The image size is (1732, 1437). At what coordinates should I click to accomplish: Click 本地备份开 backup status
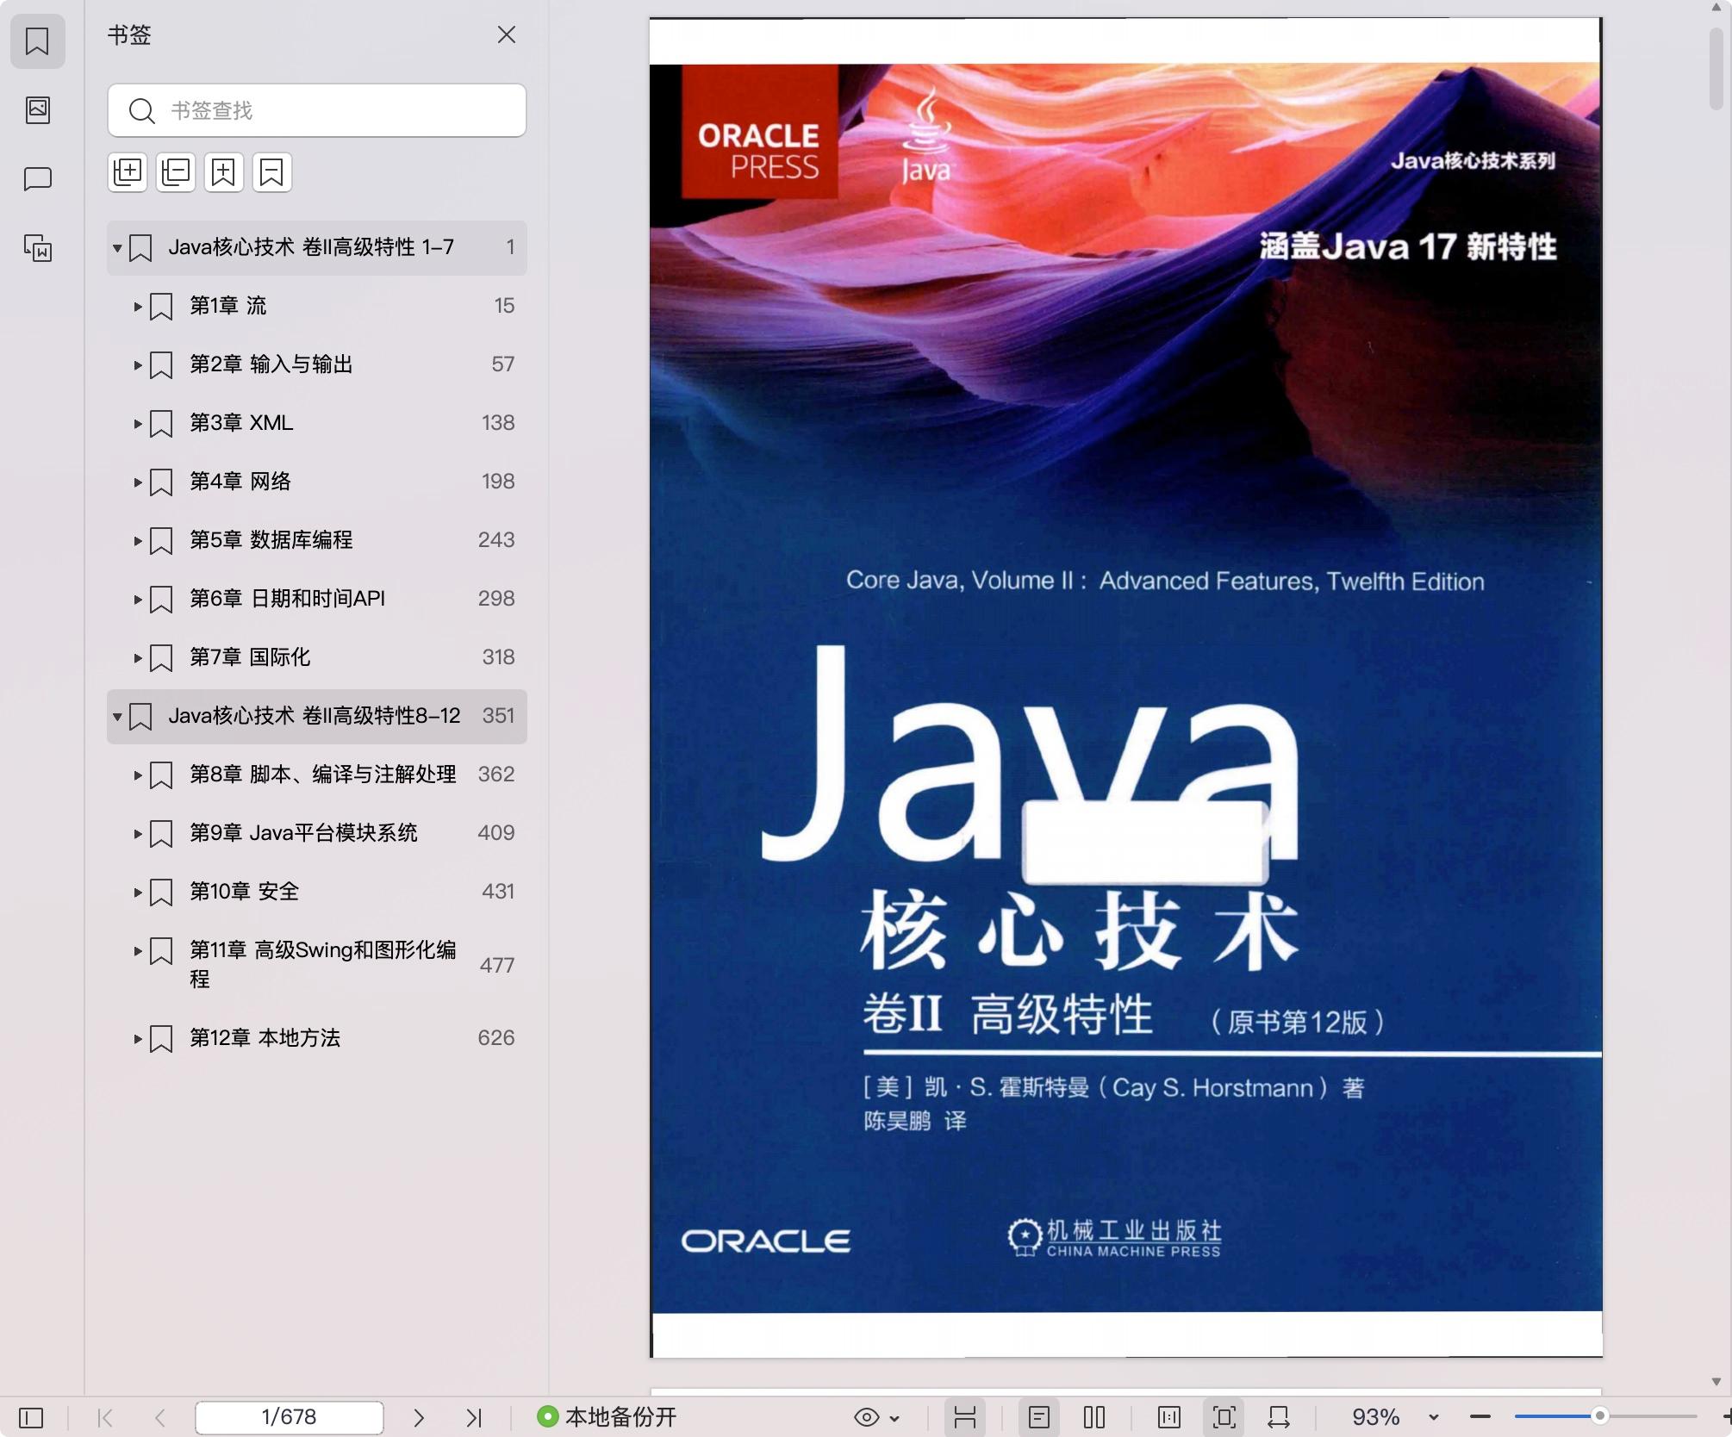tap(607, 1417)
